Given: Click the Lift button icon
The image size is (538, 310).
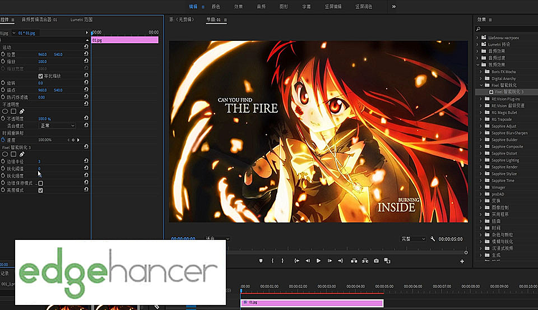Looking at the screenshot, I should tap(354, 261).
